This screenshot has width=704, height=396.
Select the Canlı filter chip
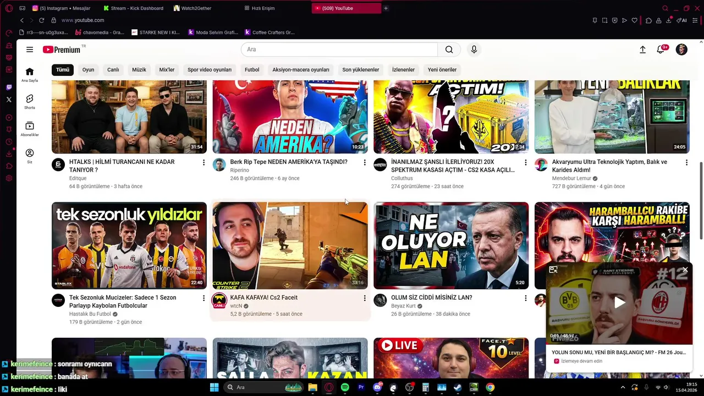point(113,70)
